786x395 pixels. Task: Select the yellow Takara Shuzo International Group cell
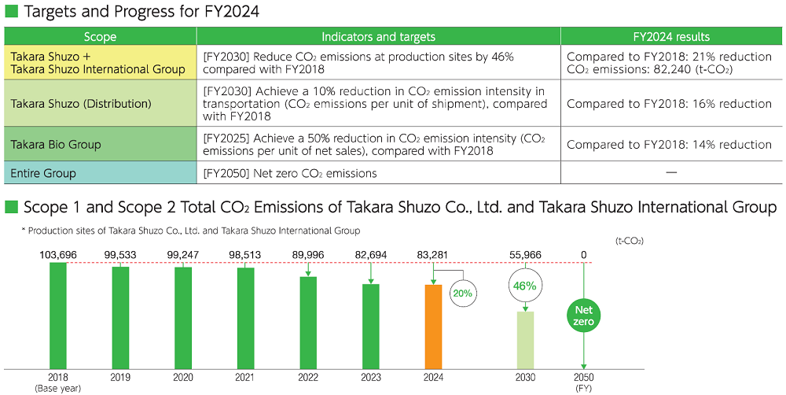point(100,63)
